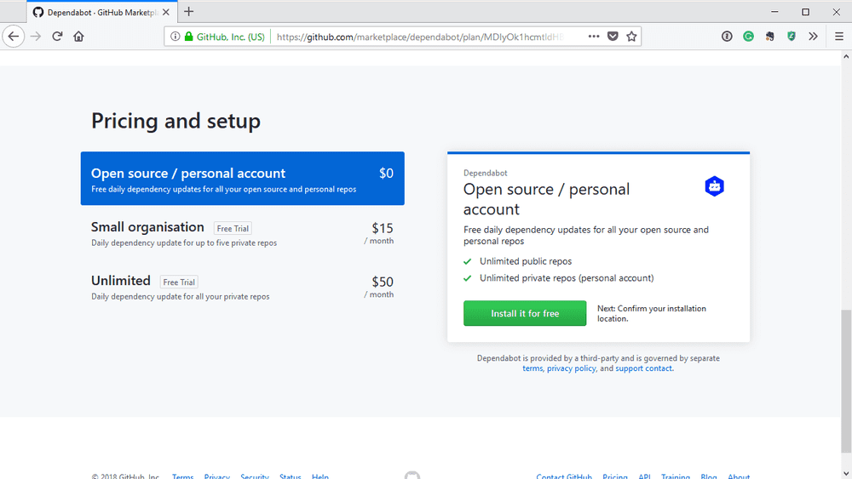Select the Small organisation plan
Image resolution: width=852 pixels, height=479 pixels.
click(x=242, y=233)
